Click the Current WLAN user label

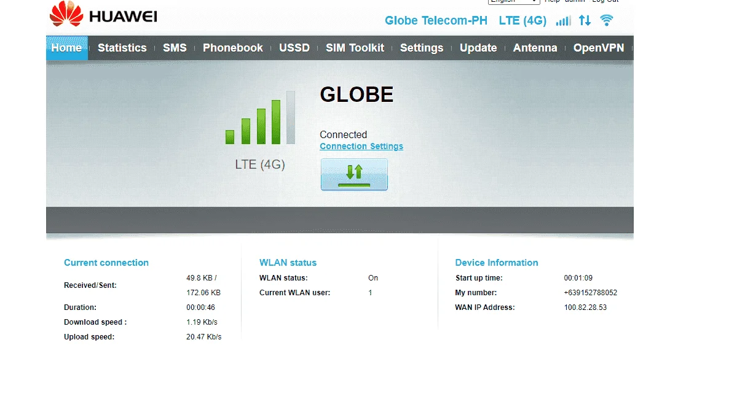[x=295, y=293]
